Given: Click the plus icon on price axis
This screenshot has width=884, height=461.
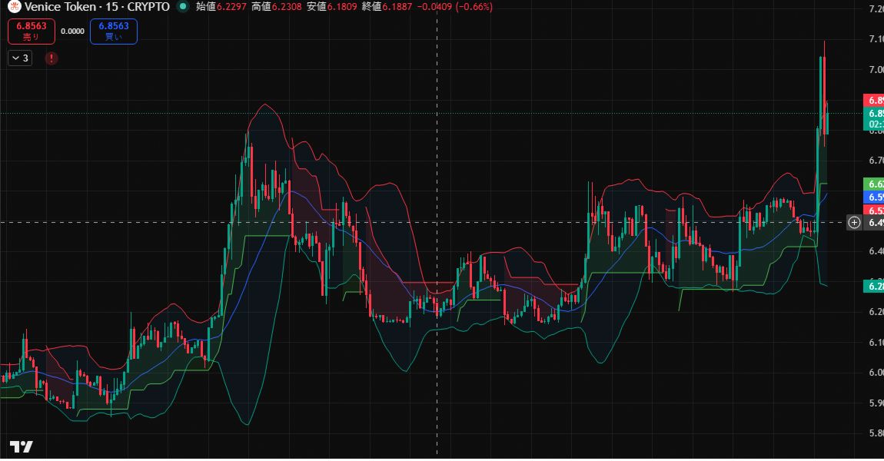Looking at the screenshot, I should point(854,223).
